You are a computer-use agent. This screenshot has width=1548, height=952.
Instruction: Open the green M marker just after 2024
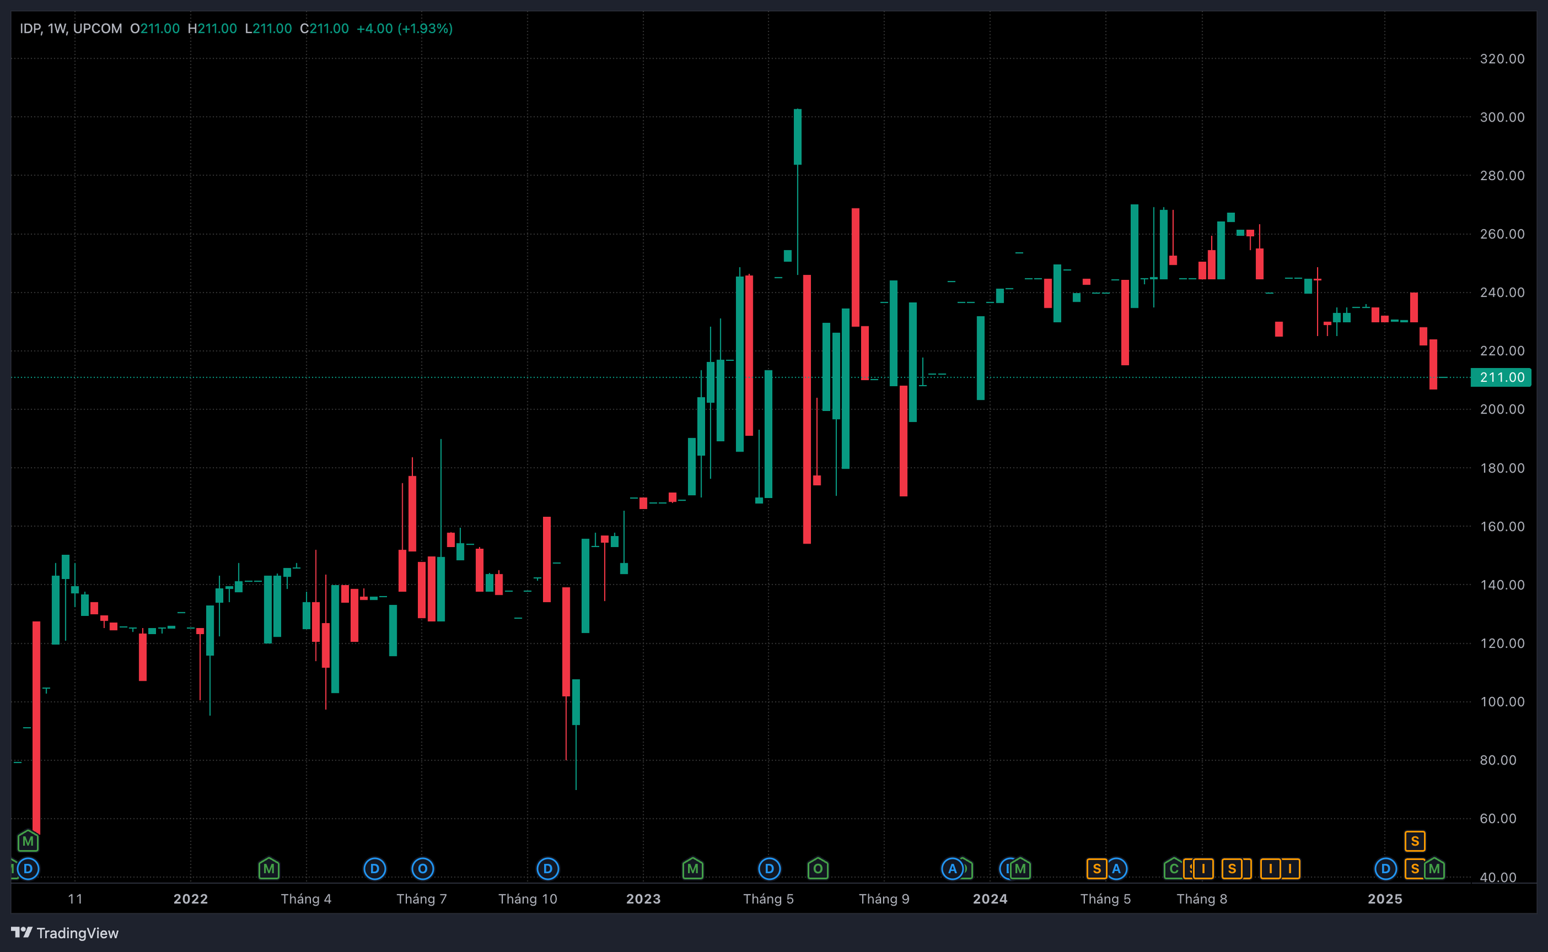[1020, 869]
